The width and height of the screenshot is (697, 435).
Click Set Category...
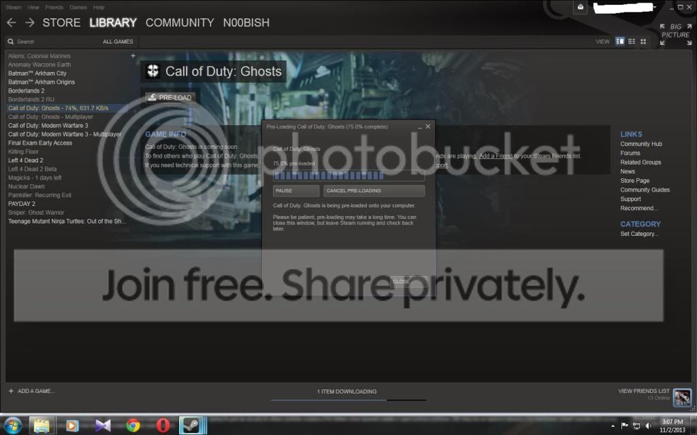(639, 234)
